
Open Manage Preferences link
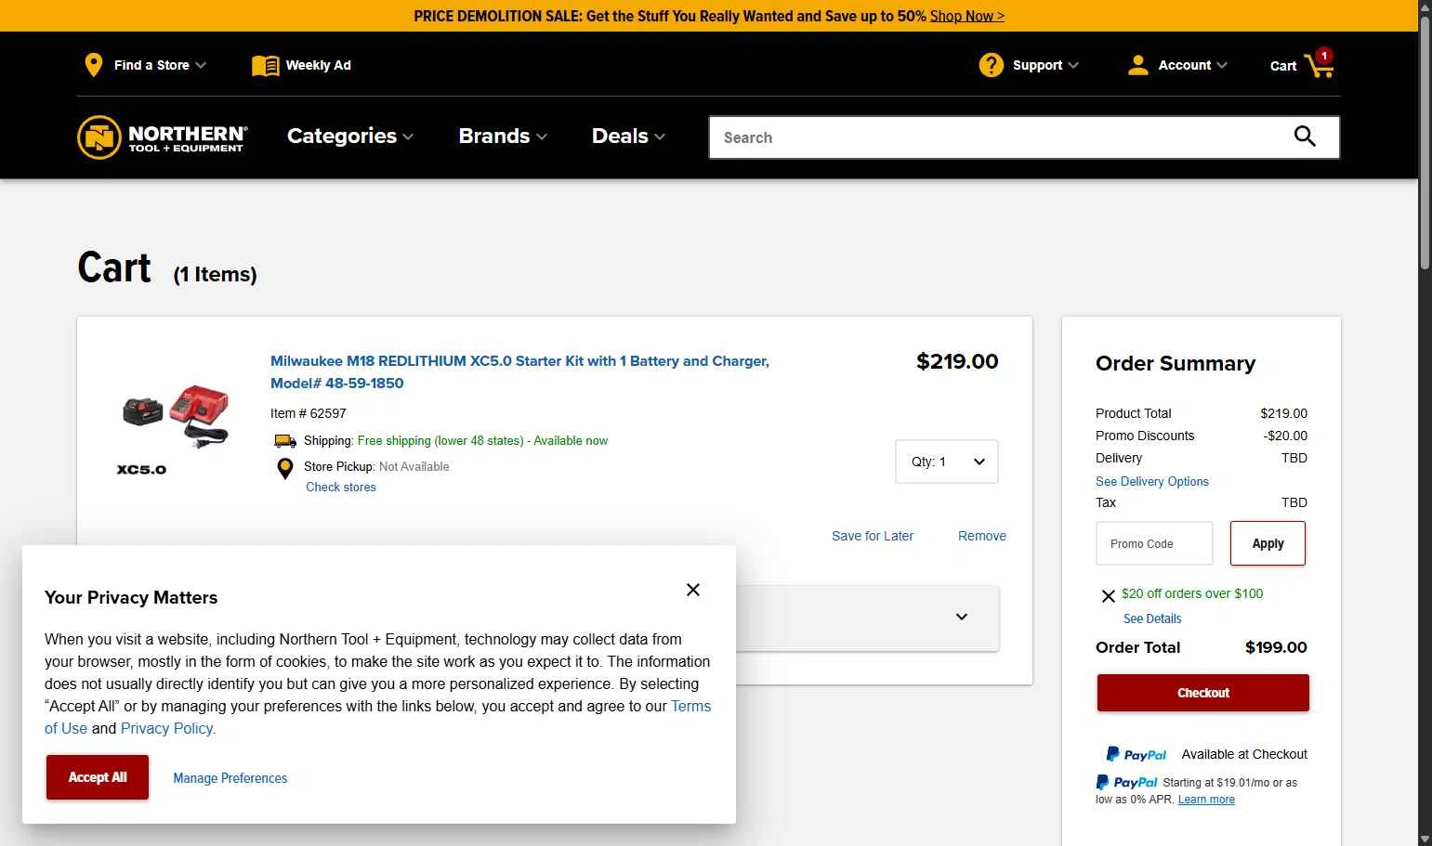[x=230, y=778]
